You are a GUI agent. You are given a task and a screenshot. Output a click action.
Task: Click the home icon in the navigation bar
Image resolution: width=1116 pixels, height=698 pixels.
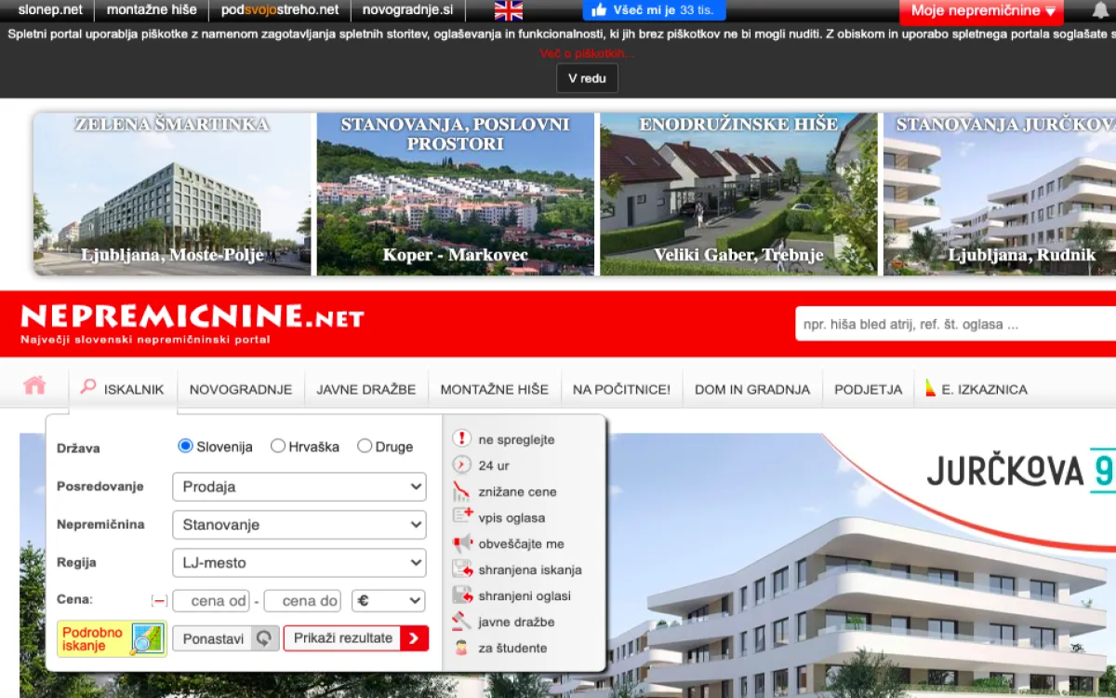[x=35, y=384]
